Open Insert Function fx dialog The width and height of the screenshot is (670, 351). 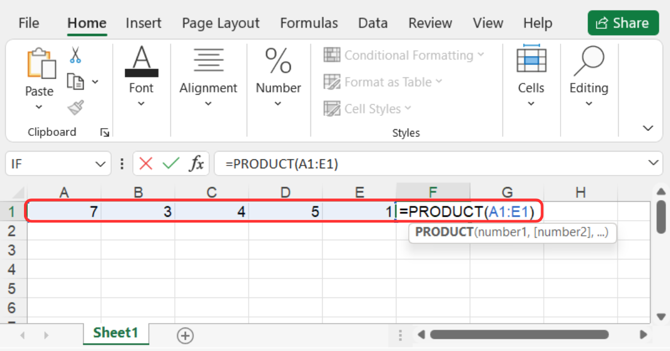(x=196, y=164)
